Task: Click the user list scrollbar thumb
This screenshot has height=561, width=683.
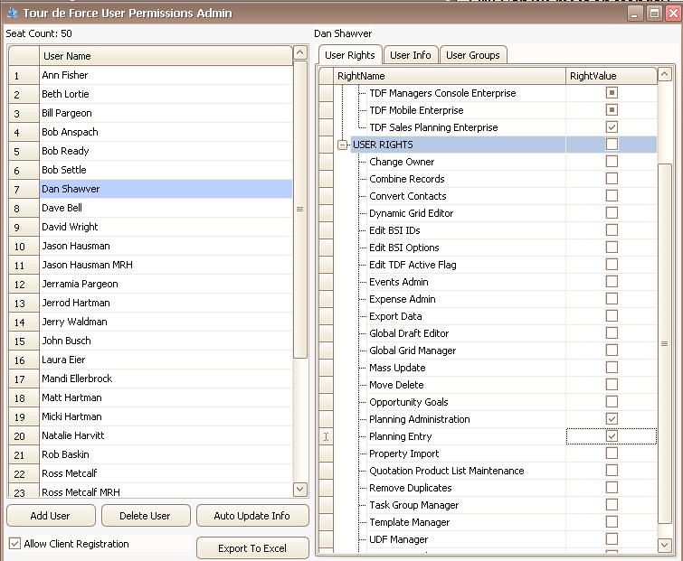Action: tap(299, 210)
